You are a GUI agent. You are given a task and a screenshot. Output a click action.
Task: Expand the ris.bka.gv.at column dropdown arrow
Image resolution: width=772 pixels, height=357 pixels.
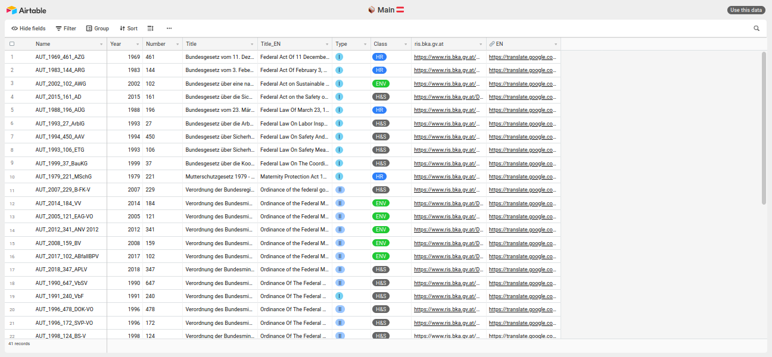(481, 45)
